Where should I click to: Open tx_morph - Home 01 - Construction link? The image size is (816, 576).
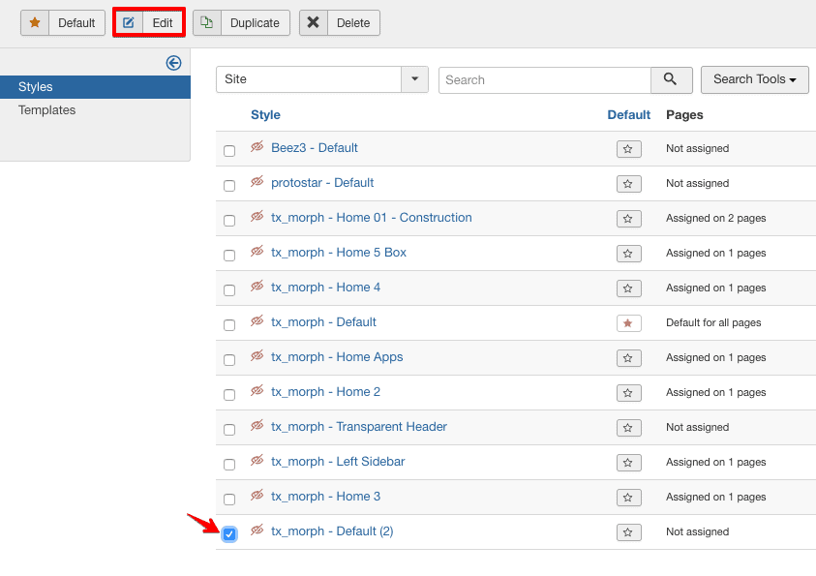(x=372, y=218)
